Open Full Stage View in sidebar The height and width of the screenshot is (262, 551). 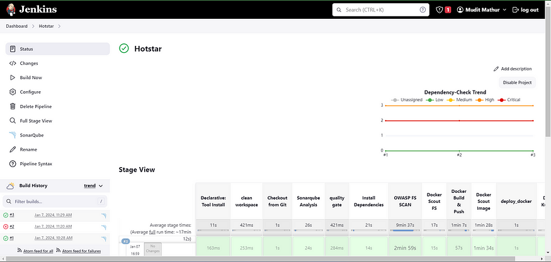58,121
